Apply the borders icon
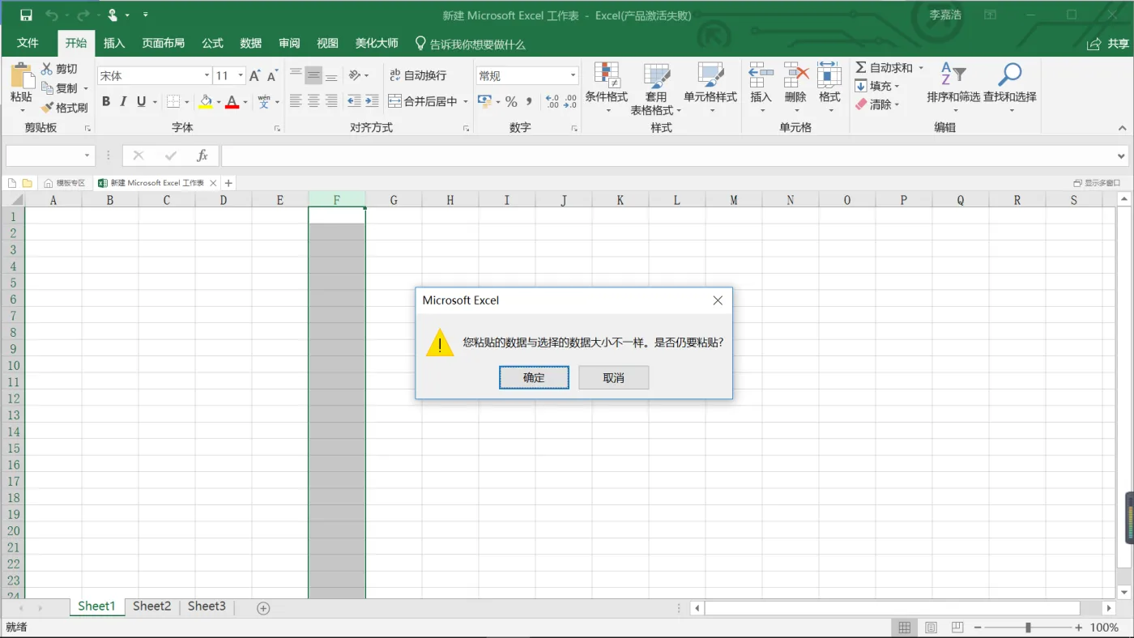Screen dimensions: 1134x638 pyautogui.click(x=173, y=101)
